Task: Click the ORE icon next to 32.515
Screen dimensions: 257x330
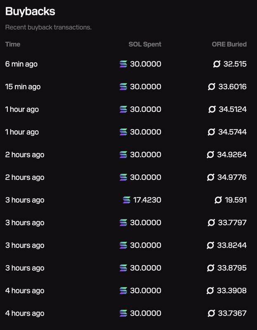Action: click(217, 64)
